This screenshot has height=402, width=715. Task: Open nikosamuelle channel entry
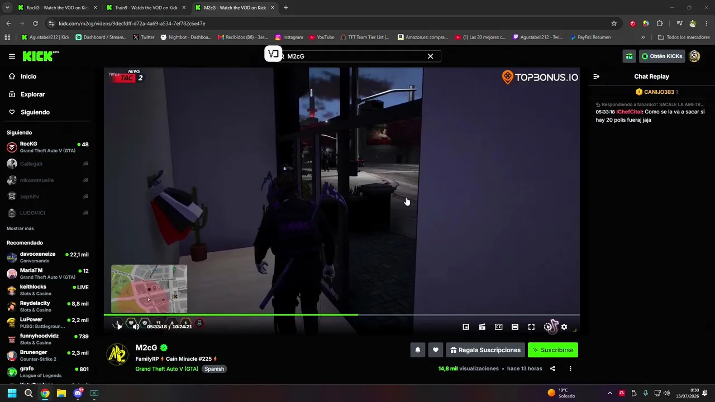[47, 180]
